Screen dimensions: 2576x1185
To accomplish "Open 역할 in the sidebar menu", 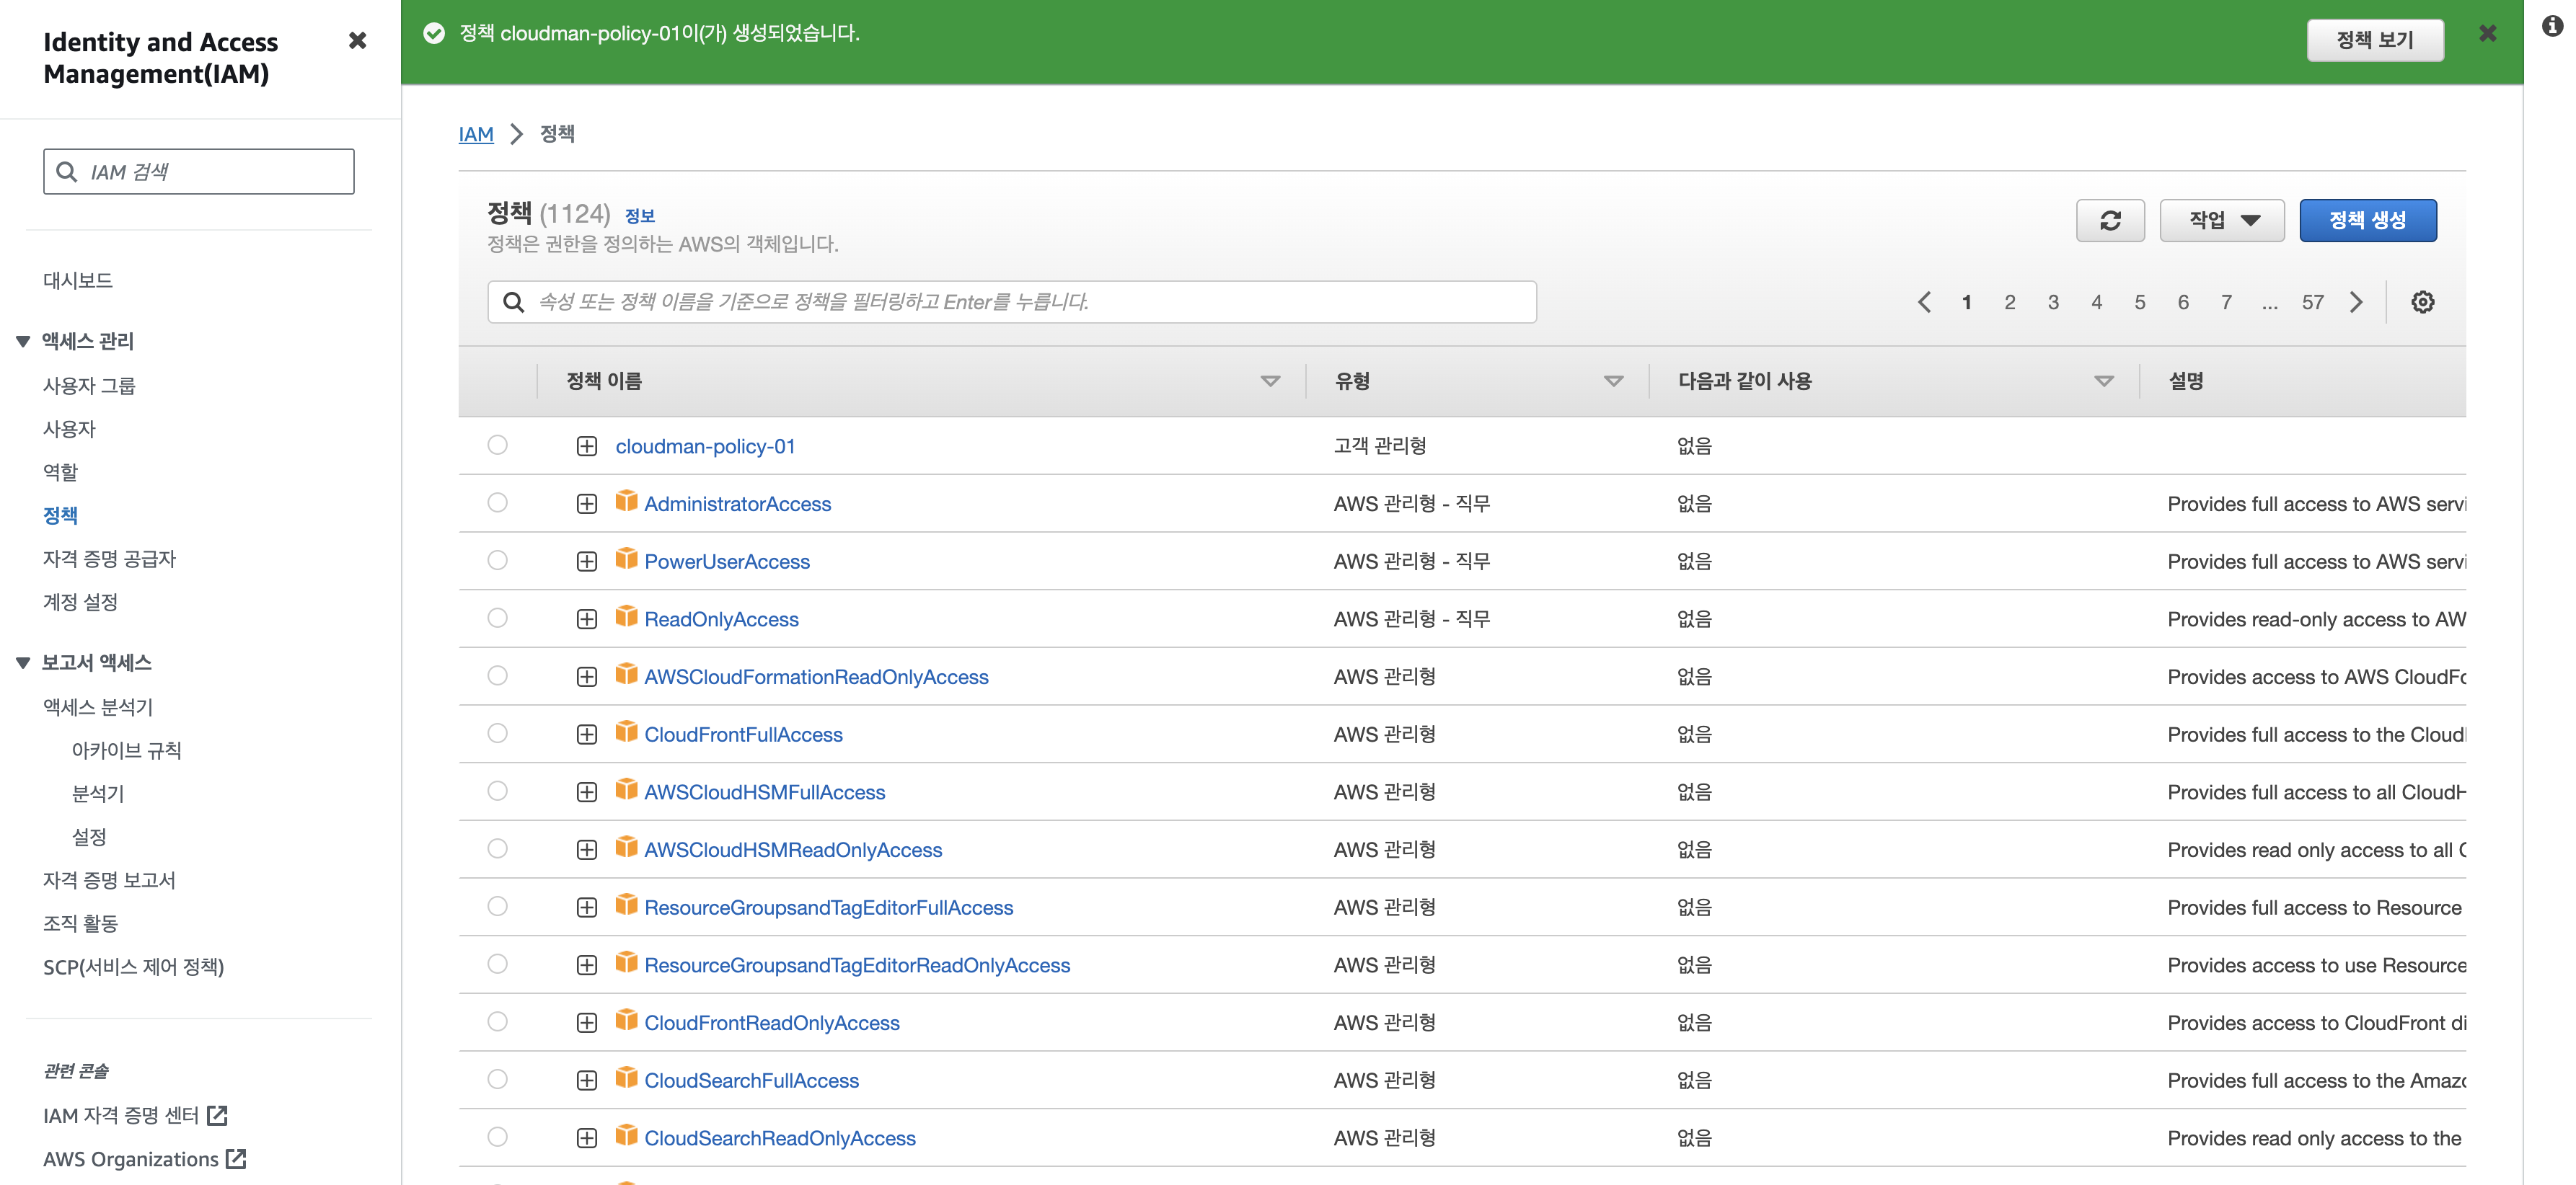I will [x=60, y=471].
